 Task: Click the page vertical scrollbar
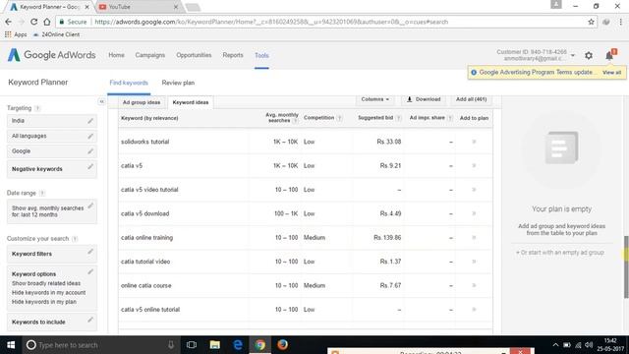point(626,267)
